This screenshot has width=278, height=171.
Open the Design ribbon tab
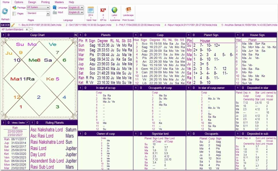[x=32, y=2]
